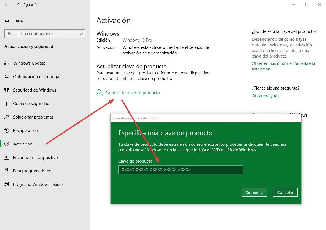Click the key icon beside Cambiar clave
This screenshot has height=230, width=326.
pos(100,93)
